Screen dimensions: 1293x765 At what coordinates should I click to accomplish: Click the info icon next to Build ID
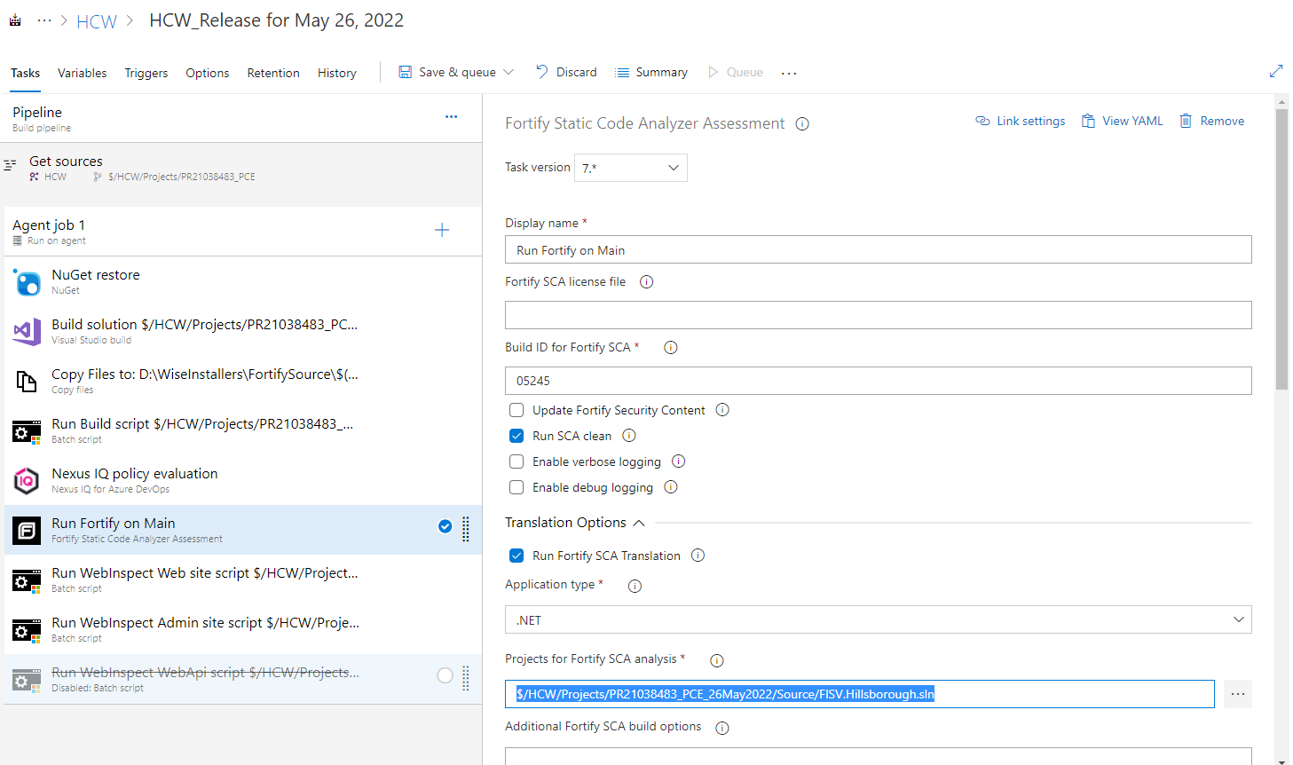671,348
